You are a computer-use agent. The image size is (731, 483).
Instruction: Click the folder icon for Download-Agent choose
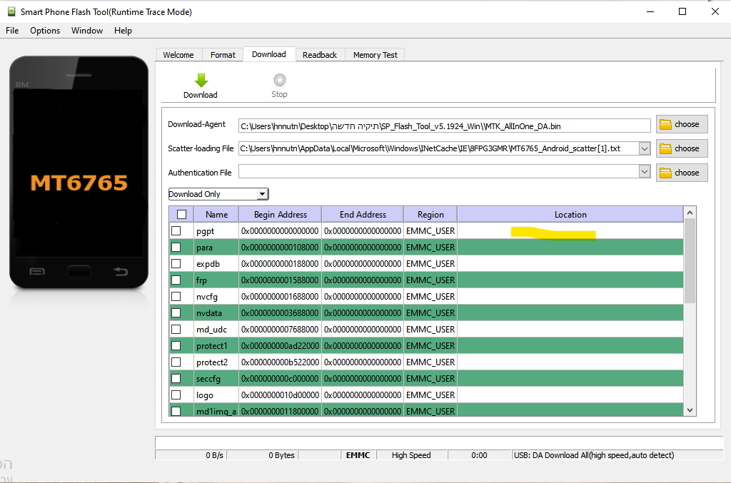pos(665,124)
